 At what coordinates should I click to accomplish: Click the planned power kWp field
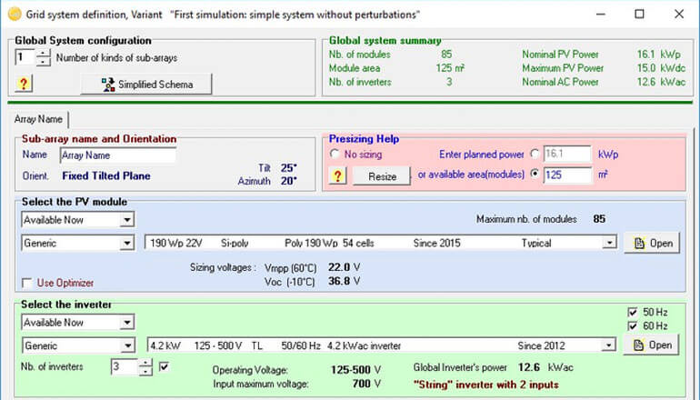pos(567,154)
